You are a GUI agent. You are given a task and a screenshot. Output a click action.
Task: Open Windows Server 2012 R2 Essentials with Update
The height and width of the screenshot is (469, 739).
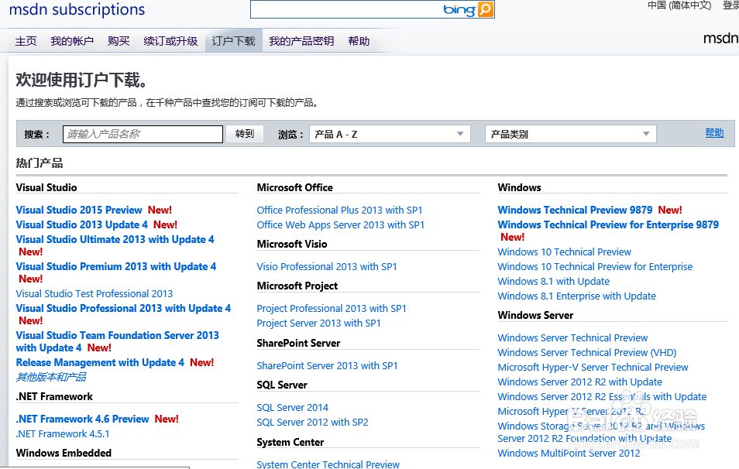click(x=602, y=396)
